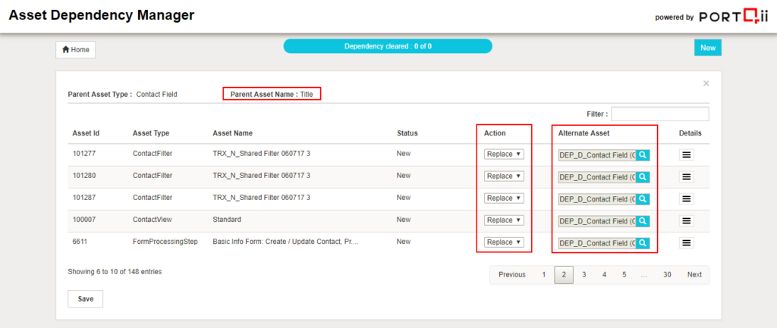Go to page 3 of entries
Screen dimensions: 777x328
pyautogui.click(x=584, y=275)
